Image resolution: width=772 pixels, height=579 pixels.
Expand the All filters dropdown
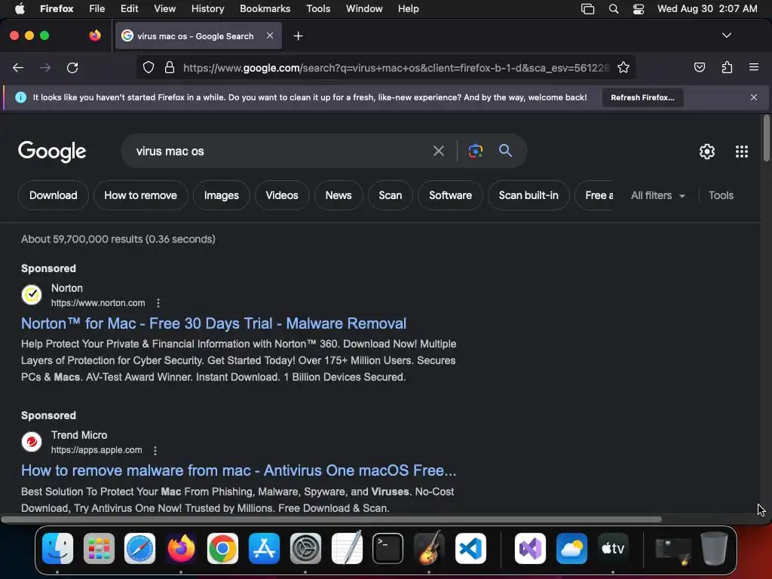tap(657, 195)
